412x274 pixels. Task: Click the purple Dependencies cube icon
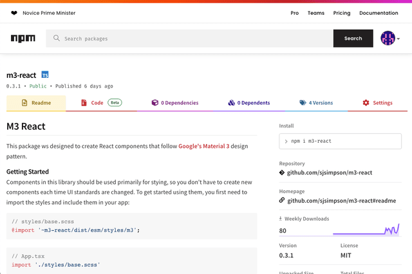point(154,103)
